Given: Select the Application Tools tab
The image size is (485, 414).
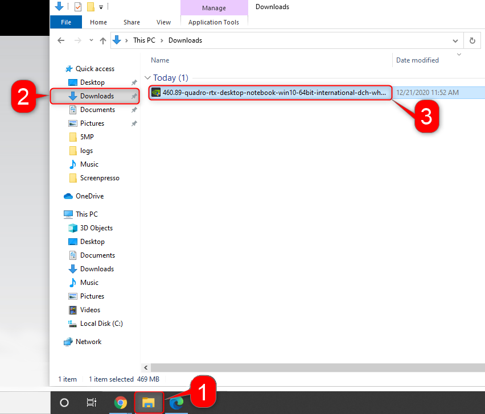Looking at the screenshot, I should (x=213, y=22).
